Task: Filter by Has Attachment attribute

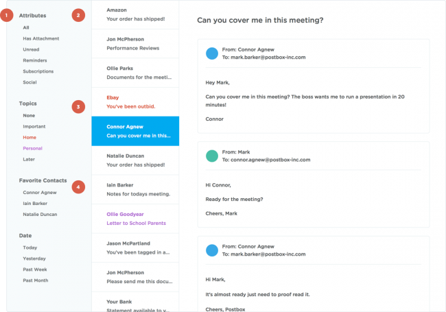Action: (x=40, y=38)
